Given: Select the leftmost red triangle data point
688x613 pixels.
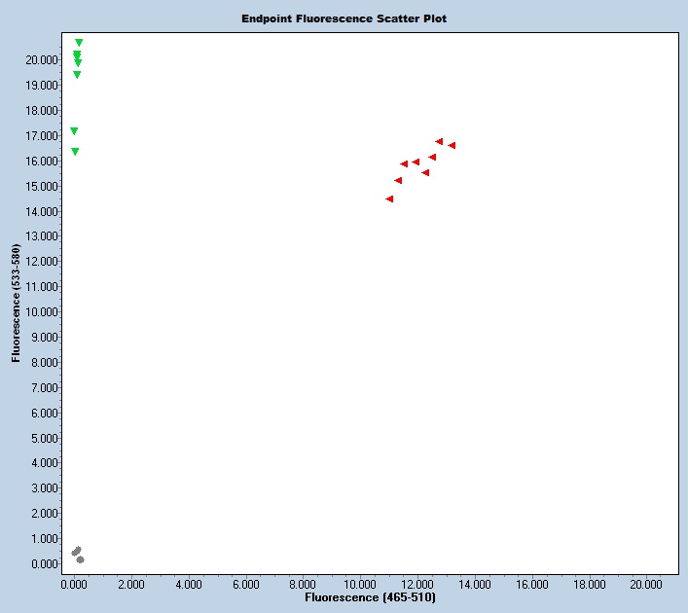Looking at the screenshot, I should [389, 199].
